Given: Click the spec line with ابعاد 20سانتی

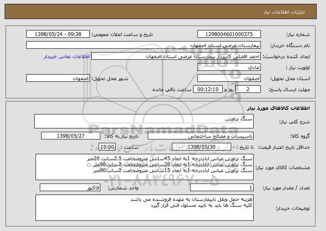Looking at the screenshot, I should [173, 164].
